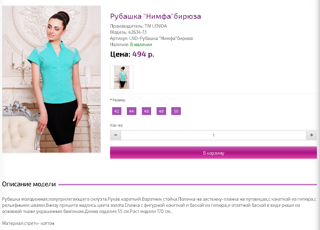Choose size 50 option

[x=176, y=111]
